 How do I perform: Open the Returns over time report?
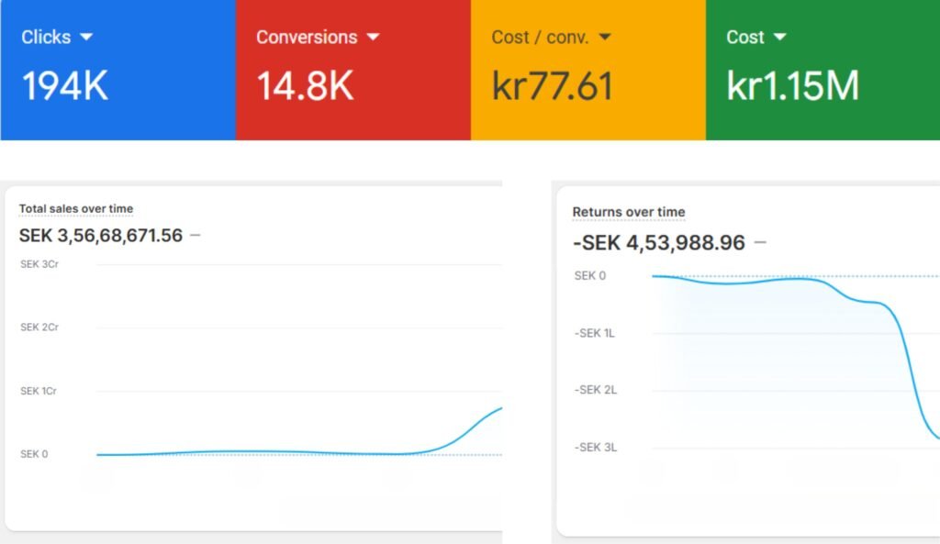tap(629, 212)
